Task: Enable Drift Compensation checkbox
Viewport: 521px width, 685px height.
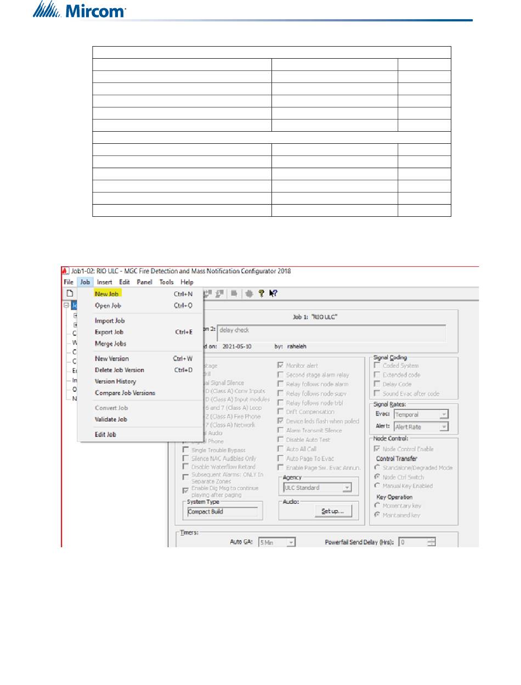Action: pyautogui.click(x=281, y=412)
